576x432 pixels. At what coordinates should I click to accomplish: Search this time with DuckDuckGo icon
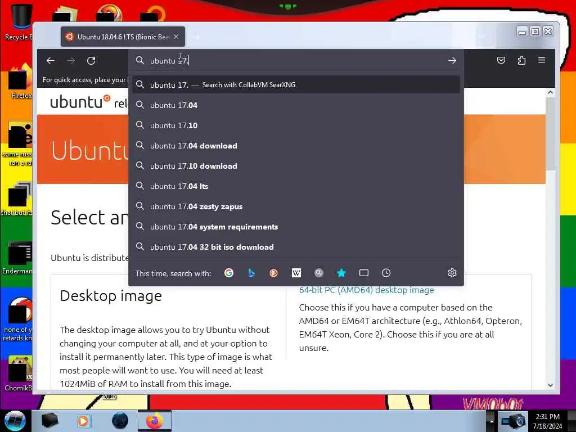tap(274, 273)
